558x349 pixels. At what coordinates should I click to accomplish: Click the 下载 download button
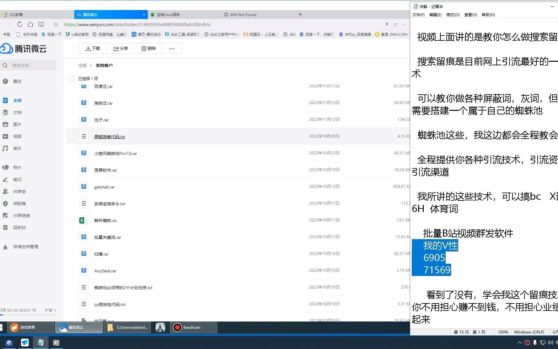click(93, 48)
